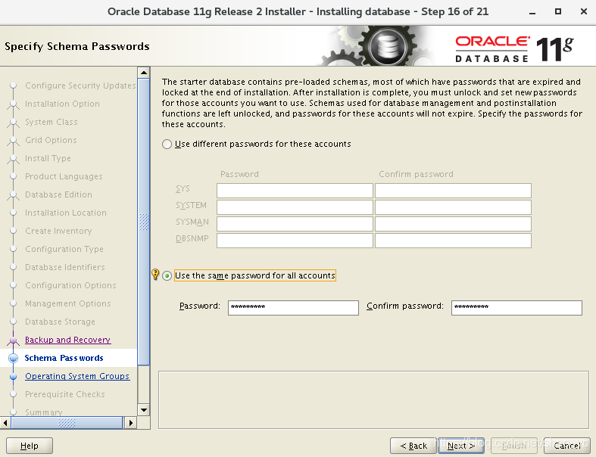This screenshot has width=596, height=457.
Task: Click the SYSMAN password field
Action: click(x=295, y=224)
